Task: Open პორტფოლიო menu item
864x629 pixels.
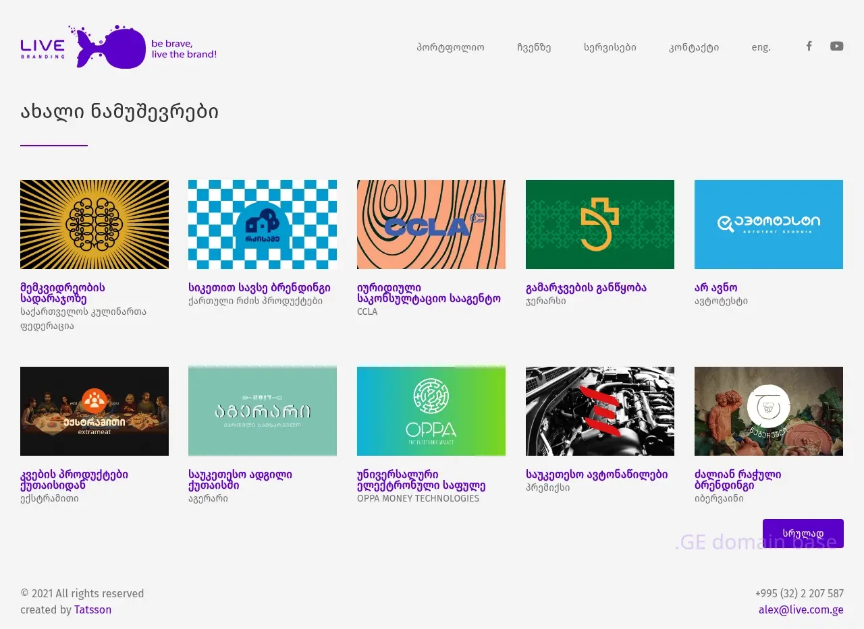Action: click(450, 47)
